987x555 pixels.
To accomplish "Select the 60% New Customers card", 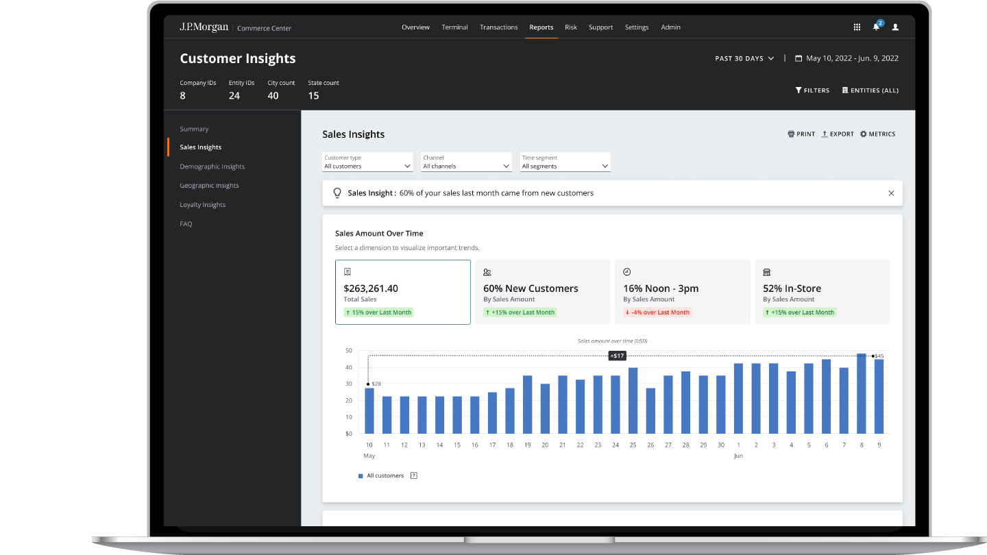I will click(542, 292).
